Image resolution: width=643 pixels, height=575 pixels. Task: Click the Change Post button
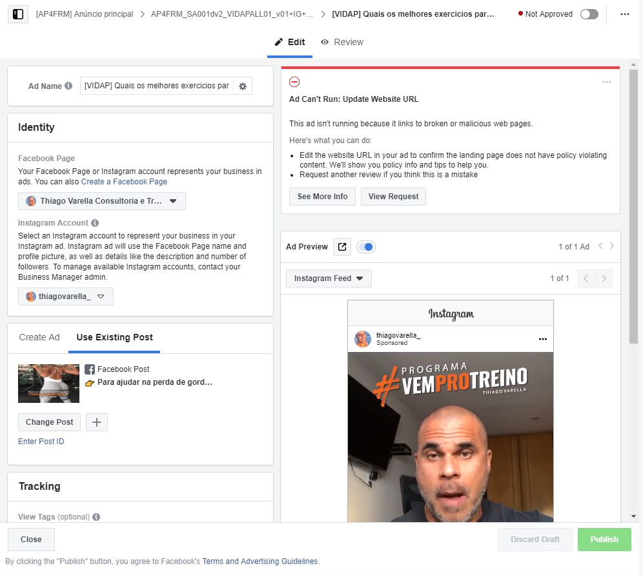49,422
